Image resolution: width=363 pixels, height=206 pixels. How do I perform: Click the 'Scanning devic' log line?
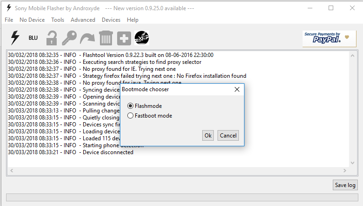[x=64, y=104]
